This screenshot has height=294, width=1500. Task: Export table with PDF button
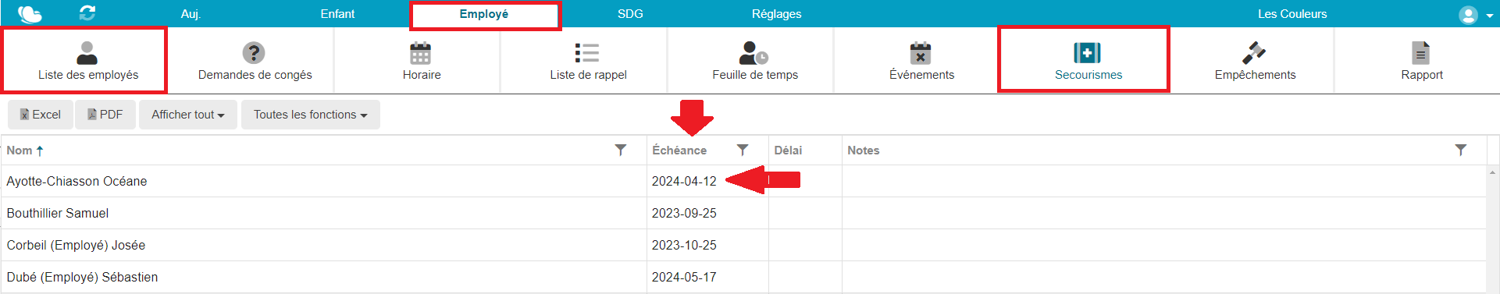pyautogui.click(x=105, y=115)
